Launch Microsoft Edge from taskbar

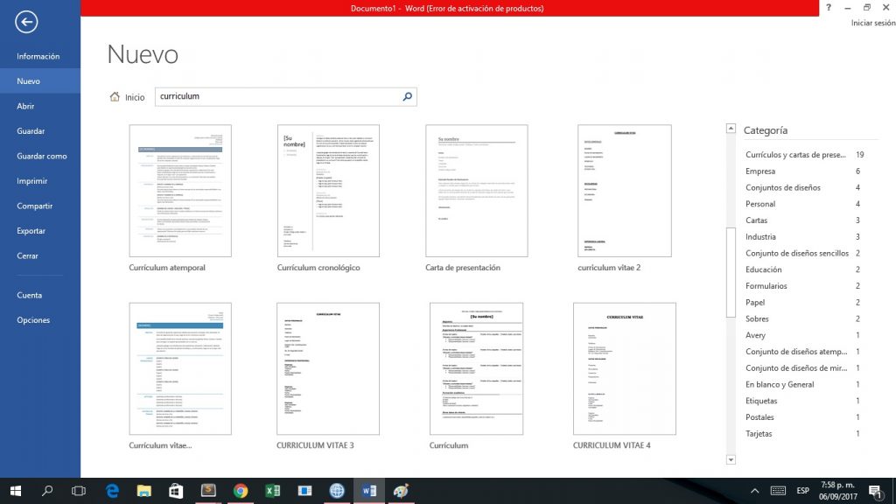point(113,491)
